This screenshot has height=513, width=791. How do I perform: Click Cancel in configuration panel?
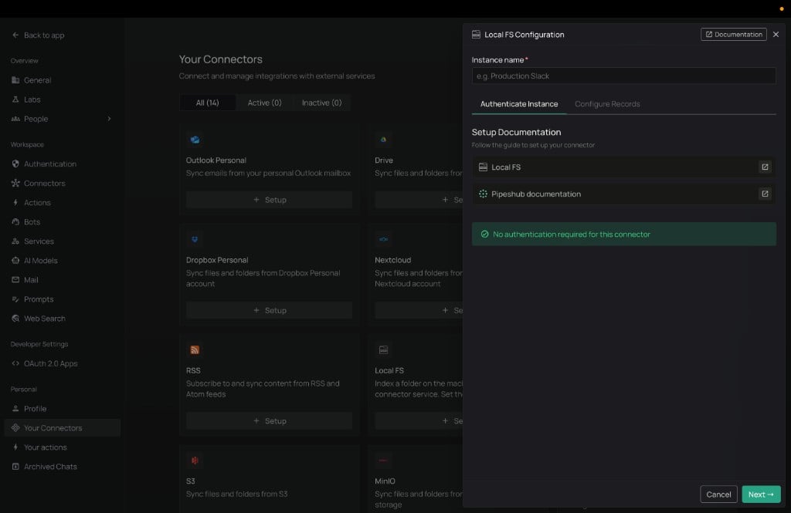(x=718, y=494)
